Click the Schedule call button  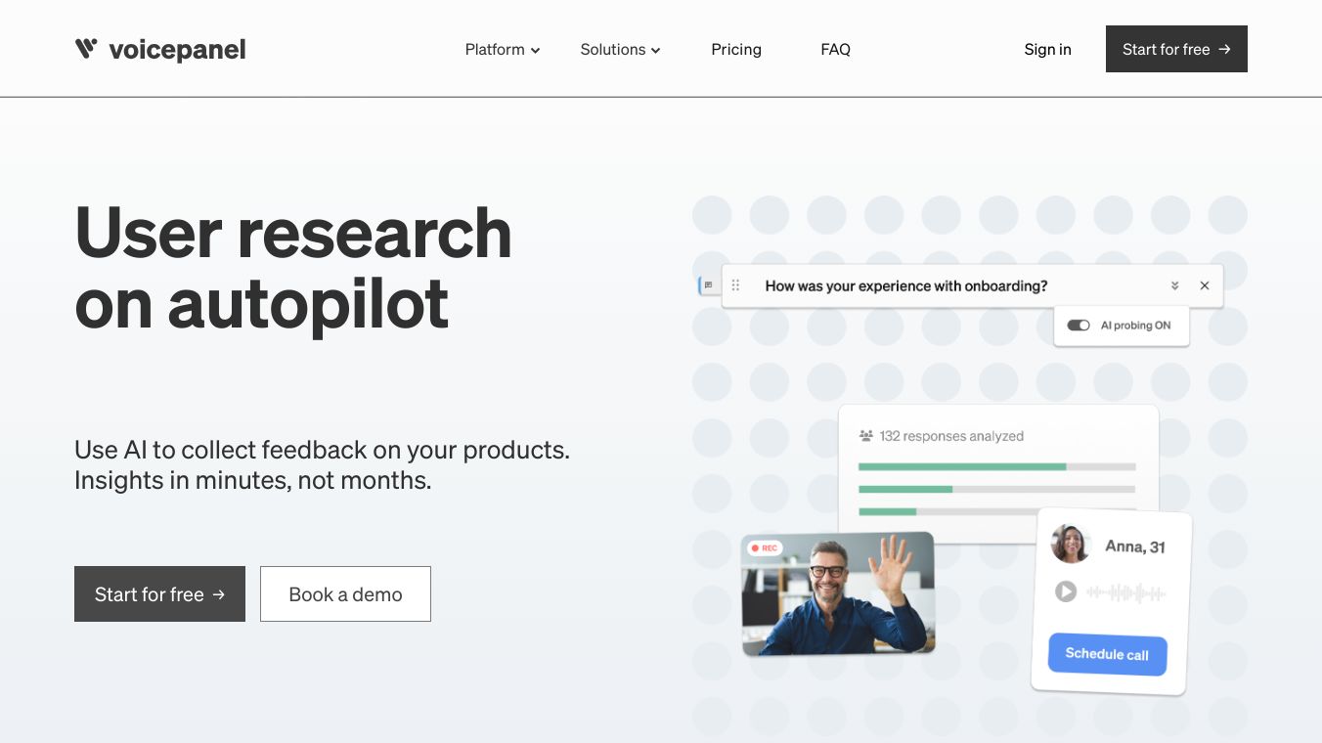pos(1107,654)
